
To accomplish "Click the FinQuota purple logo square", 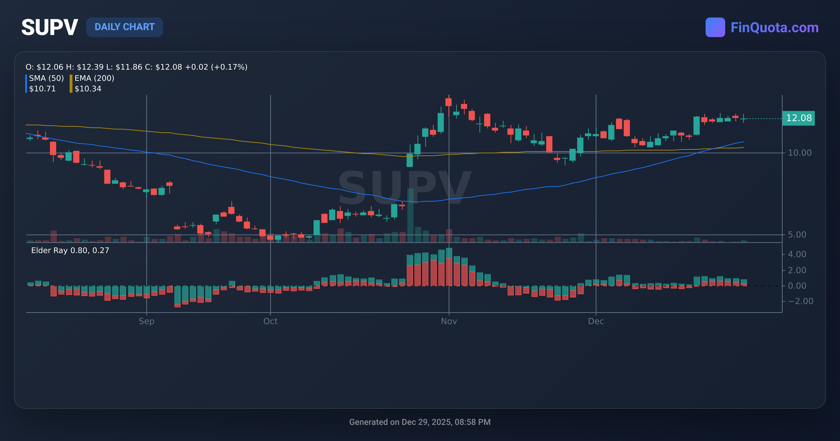I will [715, 27].
